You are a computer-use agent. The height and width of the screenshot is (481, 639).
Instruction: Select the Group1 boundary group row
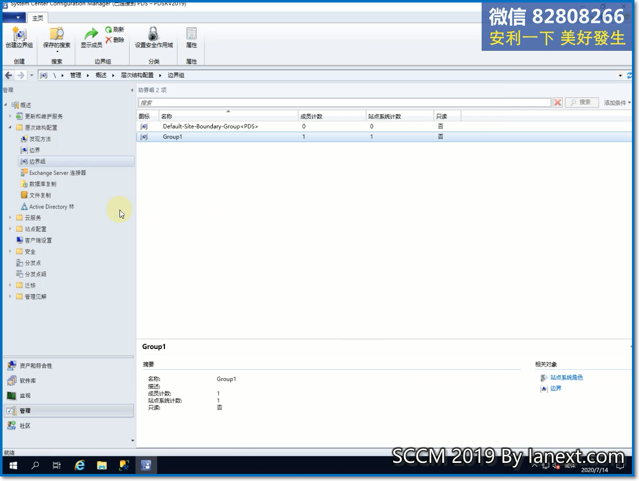(x=384, y=136)
